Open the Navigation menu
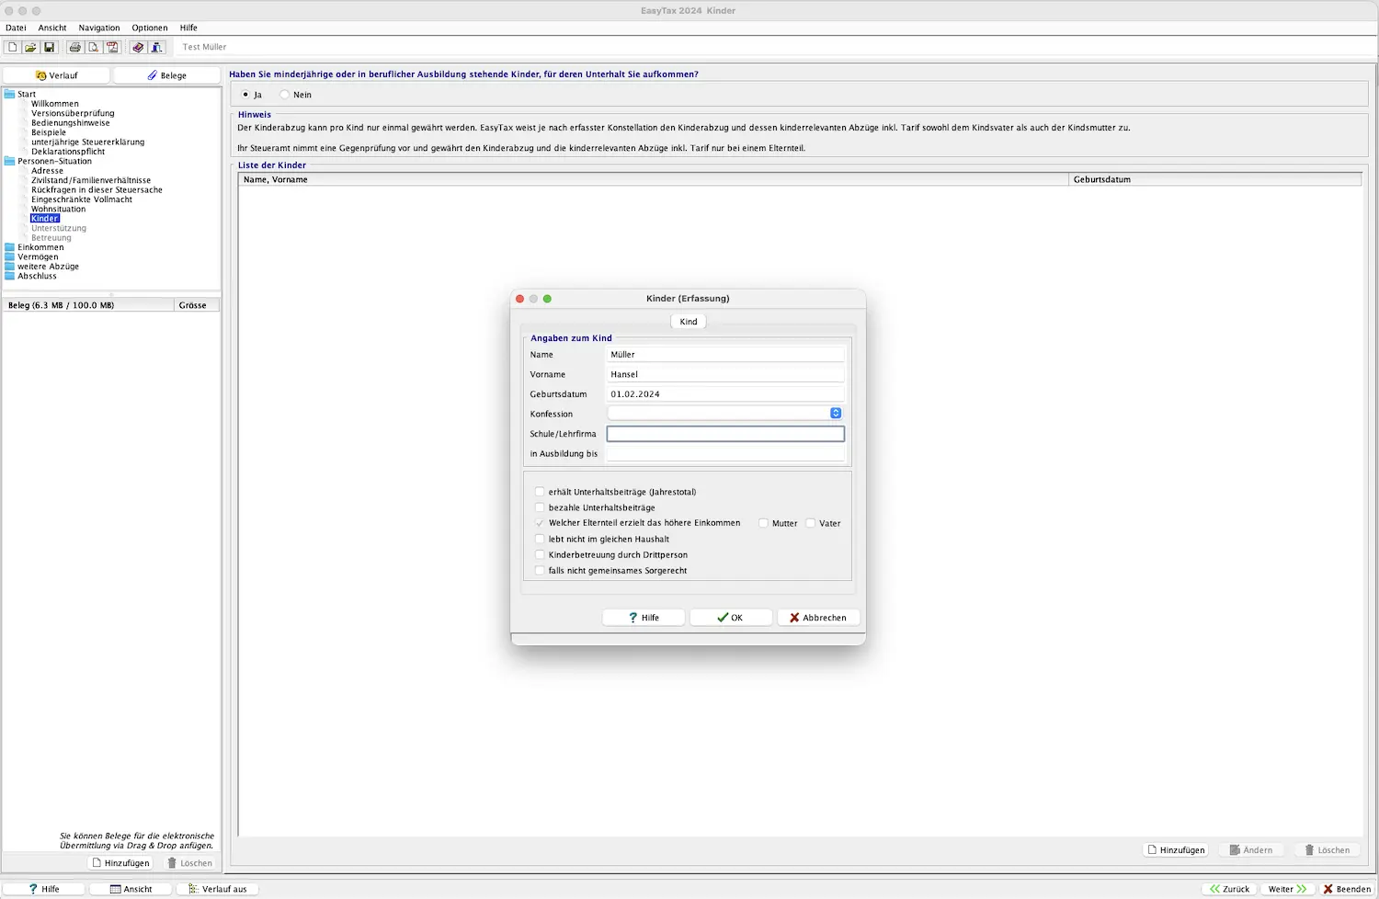This screenshot has height=899, width=1379. (99, 28)
